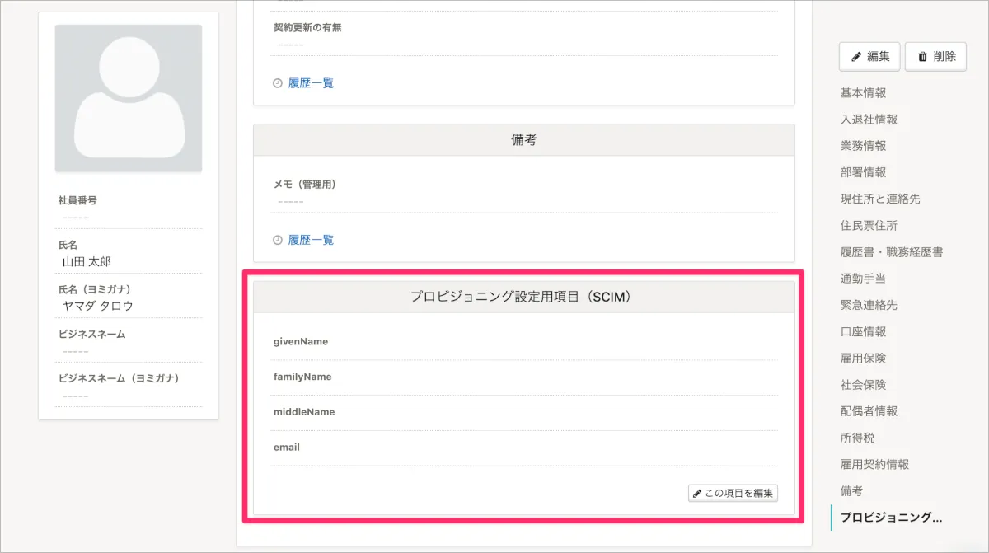This screenshot has width=989, height=553.
Task: Go to 緊急連絡先 section
Action: tap(869, 305)
